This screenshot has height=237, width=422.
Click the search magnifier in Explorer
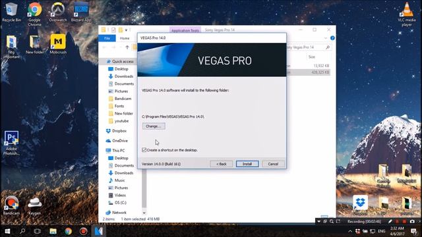[x=328, y=47]
